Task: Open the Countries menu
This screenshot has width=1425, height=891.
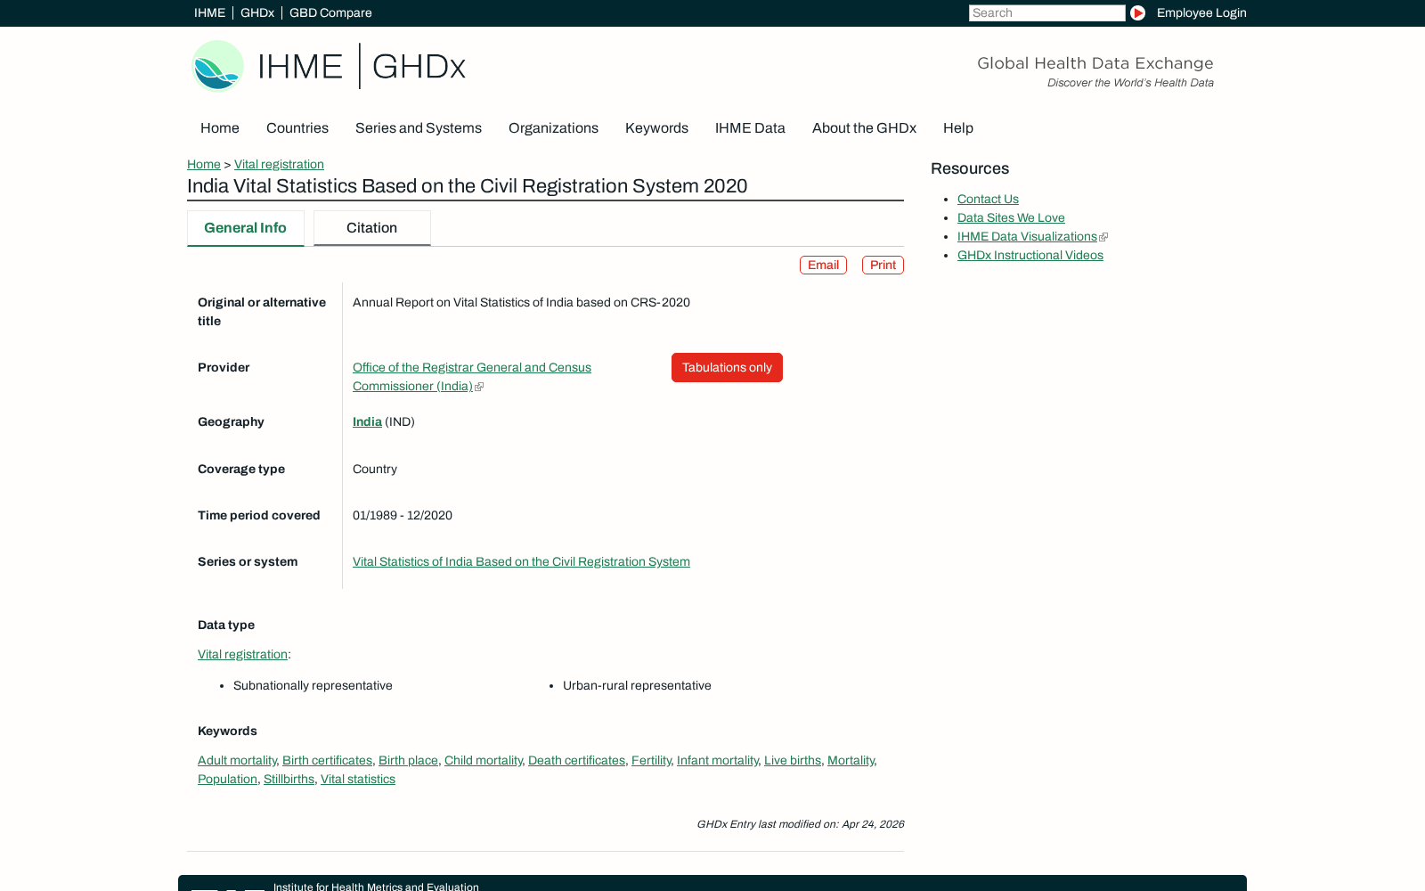Action: (297, 127)
